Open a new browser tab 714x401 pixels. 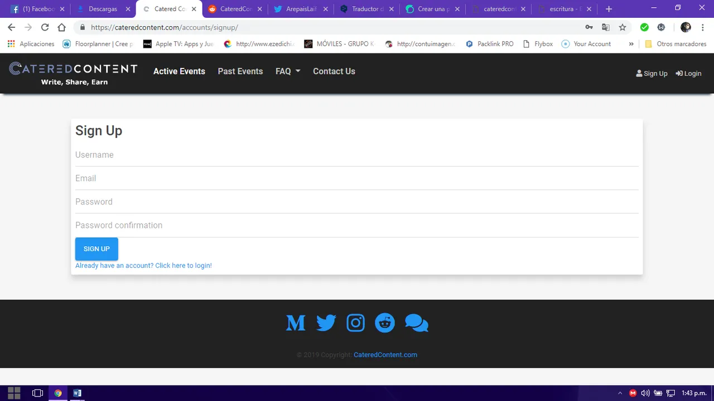click(x=609, y=9)
